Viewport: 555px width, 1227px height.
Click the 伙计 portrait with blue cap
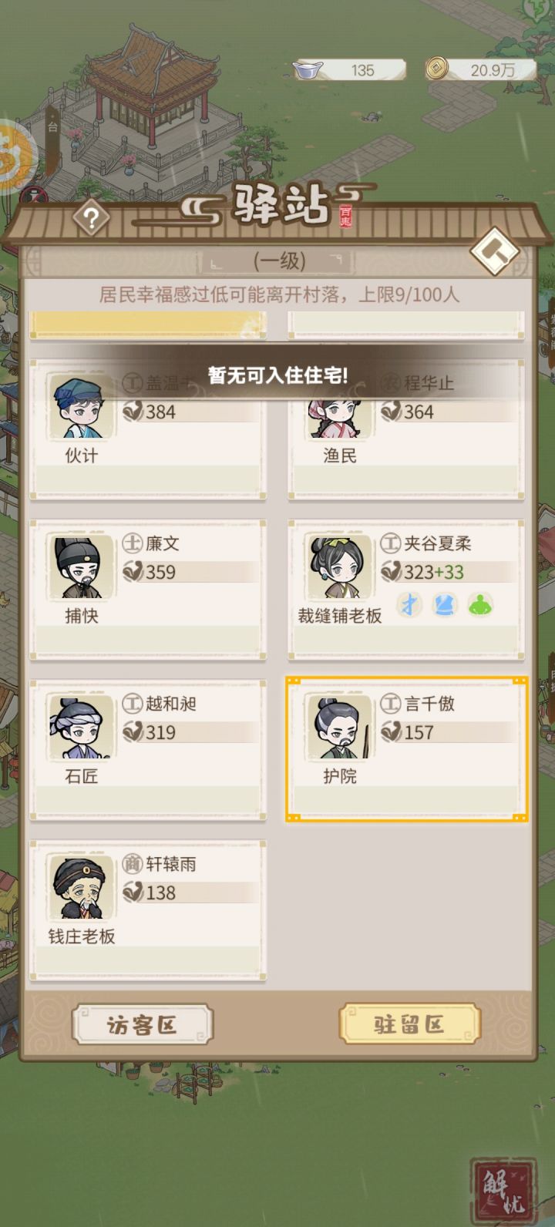click(80, 407)
